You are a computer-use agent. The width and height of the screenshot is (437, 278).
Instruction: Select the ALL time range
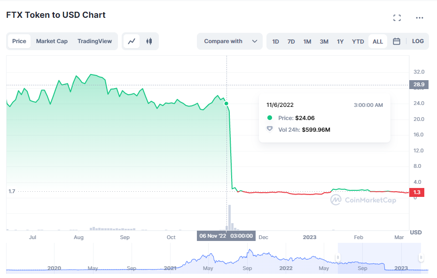coord(377,41)
